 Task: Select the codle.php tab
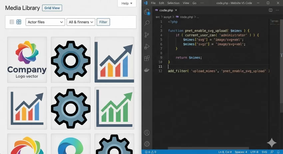[166, 10]
